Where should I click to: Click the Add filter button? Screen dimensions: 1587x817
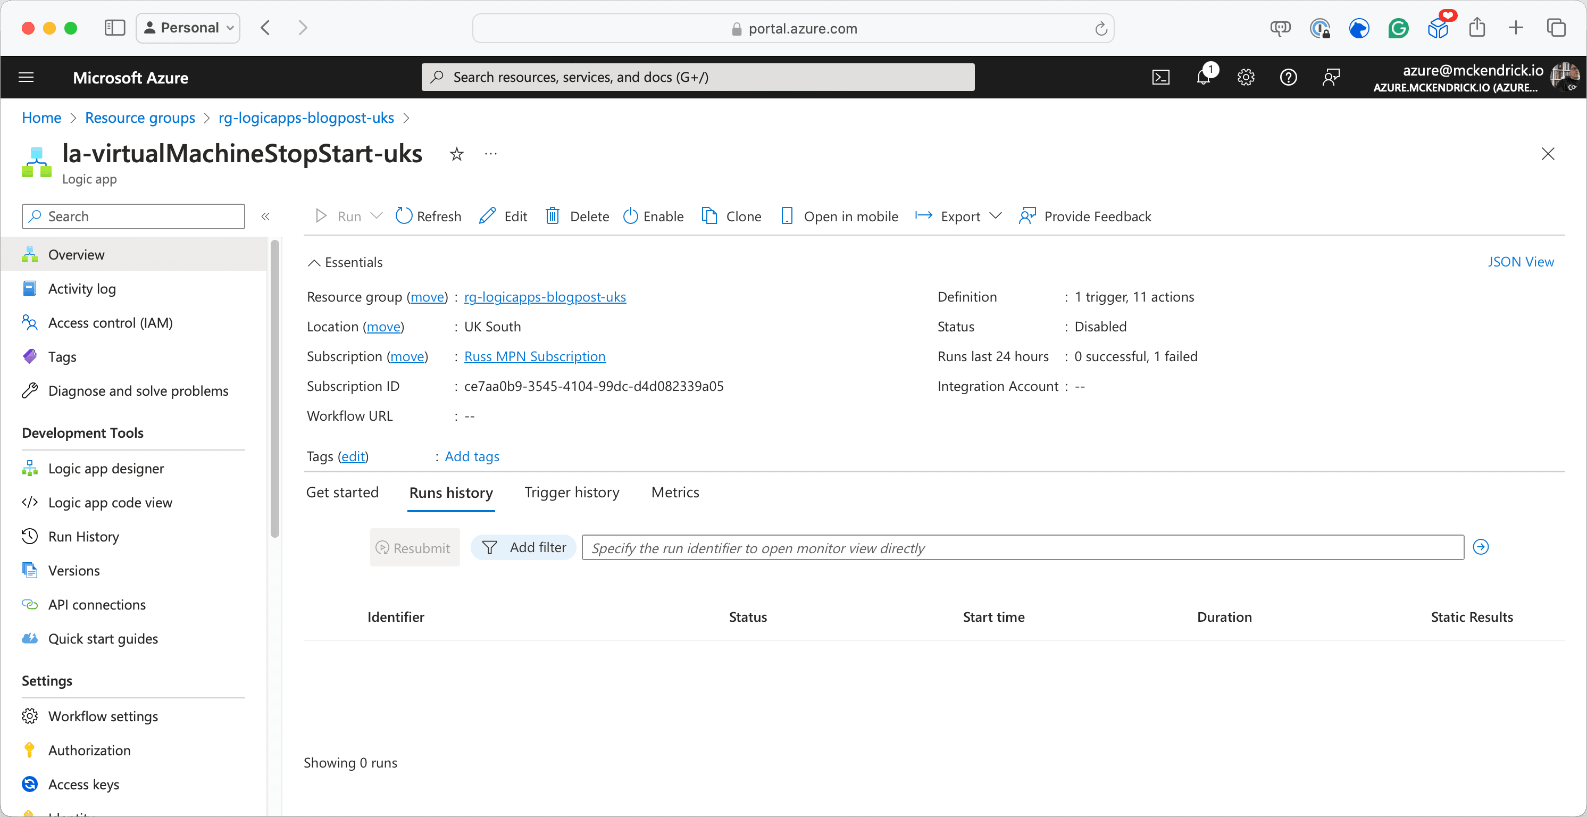(524, 547)
